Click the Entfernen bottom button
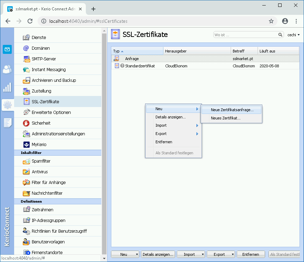The height and width of the screenshot is (262, 304). click(x=251, y=254)
